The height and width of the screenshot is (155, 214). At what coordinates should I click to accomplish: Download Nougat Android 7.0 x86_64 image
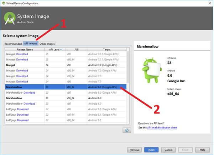coord(22,76)
